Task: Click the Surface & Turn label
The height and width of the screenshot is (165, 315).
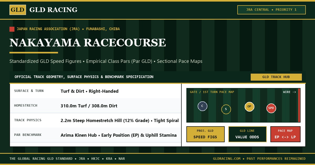Action: [x=29, y=91]
